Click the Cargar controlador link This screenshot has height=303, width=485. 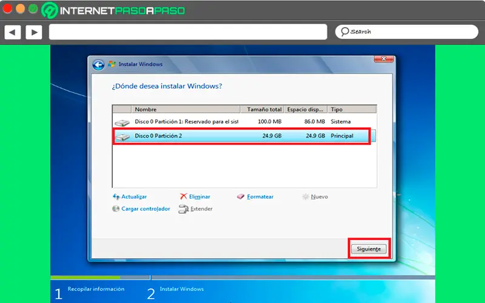point(145,208)
